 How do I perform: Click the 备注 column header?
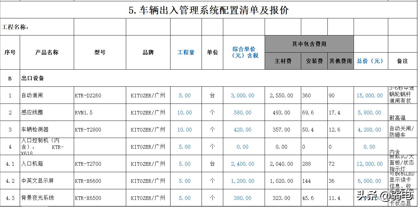(x=402, y=61)
